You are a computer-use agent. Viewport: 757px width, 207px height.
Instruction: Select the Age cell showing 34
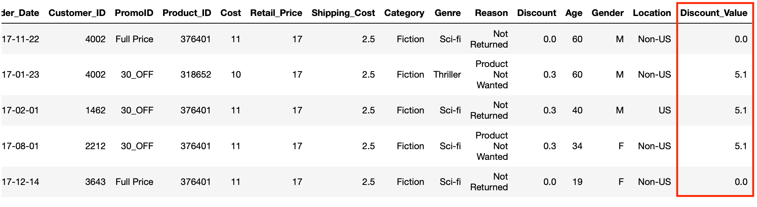(577, 146)
